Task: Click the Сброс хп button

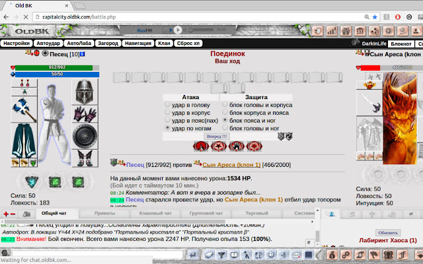Action: [x=188, y=44]
